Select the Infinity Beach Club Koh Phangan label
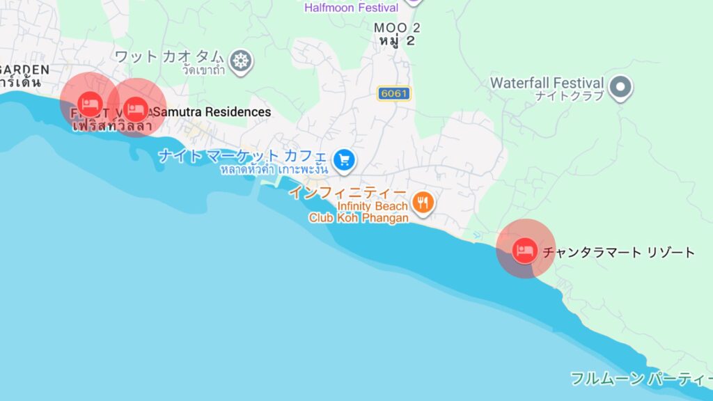The height and width of the screenshot is (401, 713). click(359, 212)
